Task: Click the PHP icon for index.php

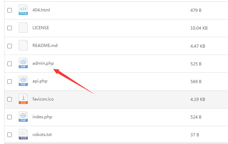Action: click(23, 117)
